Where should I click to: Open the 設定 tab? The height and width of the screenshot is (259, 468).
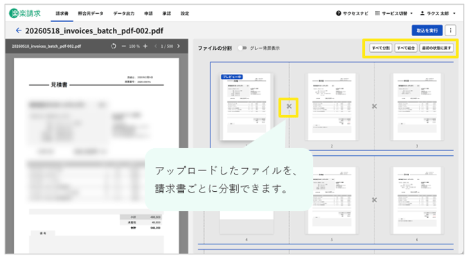[x=184, y=13]
